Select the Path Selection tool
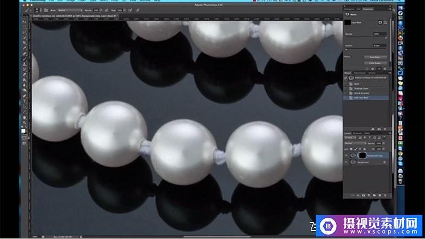This screenshot has height=239, width=425. (x=24, y=107)
